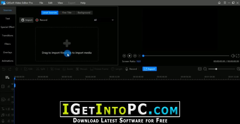The image size is (240, 124).
Task: Click the Mosaic tool
Action: 82,69
